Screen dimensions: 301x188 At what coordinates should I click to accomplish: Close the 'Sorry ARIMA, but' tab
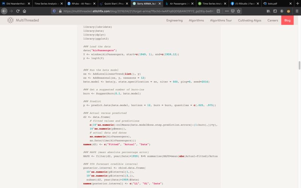point(160,3)
